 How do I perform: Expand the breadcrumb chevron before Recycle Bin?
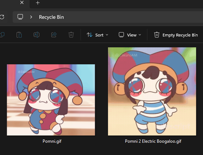tap(31, 17)
